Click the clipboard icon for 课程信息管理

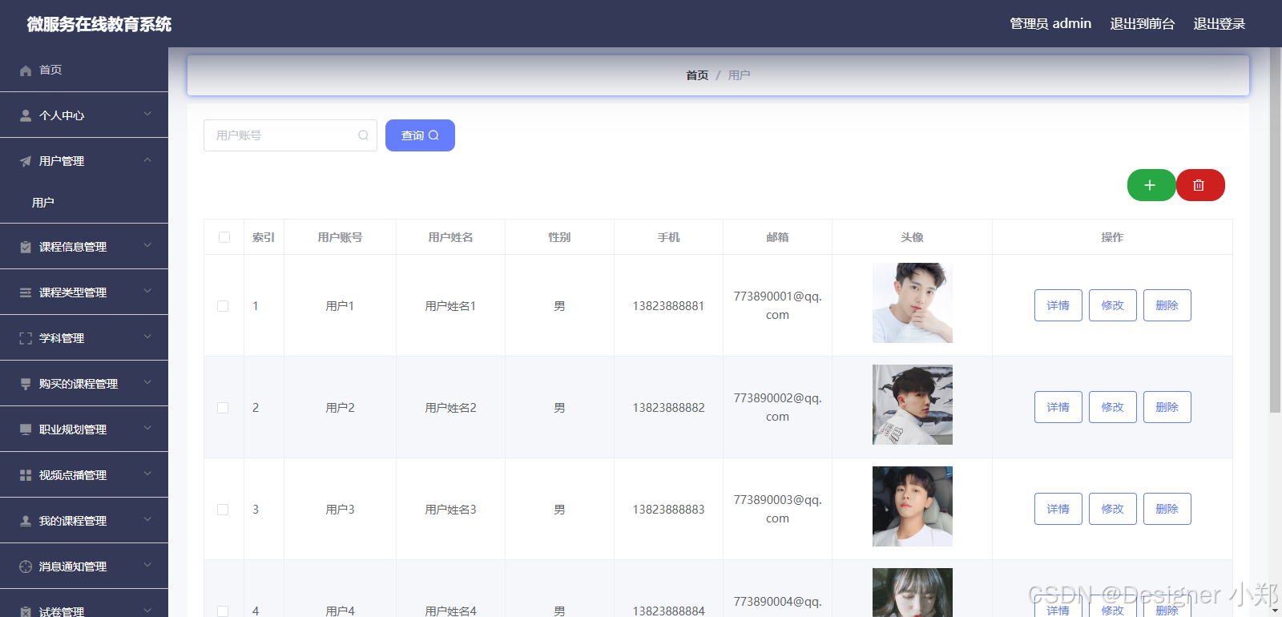(26, 247)
